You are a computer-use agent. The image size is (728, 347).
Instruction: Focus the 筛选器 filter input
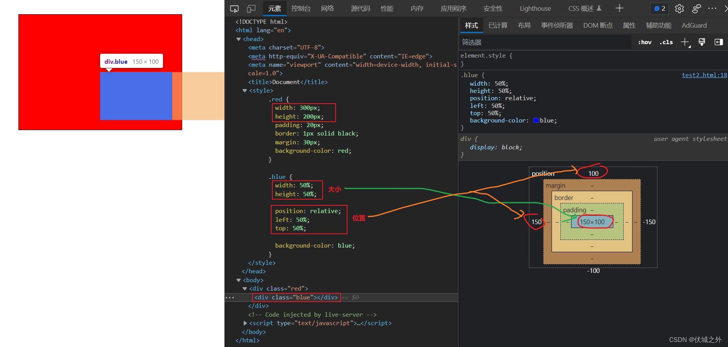coord(545,42)
